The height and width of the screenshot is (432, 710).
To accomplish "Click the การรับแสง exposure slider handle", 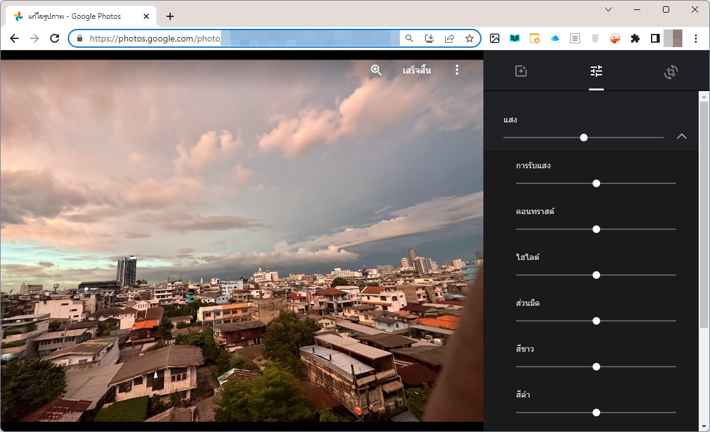I will (596, 183).
